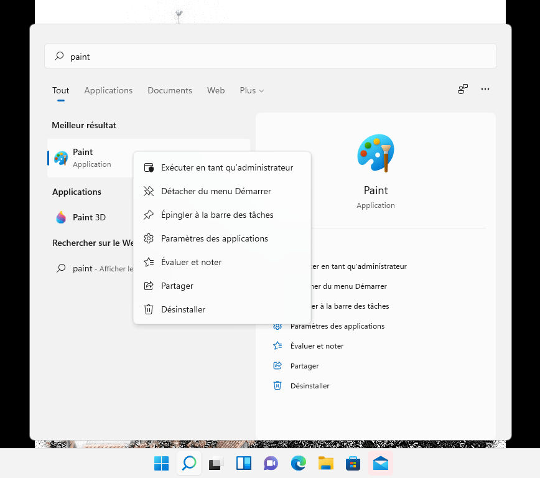Open the Web search tab
This screenshot has width=540, height=478.
[216, 91]
